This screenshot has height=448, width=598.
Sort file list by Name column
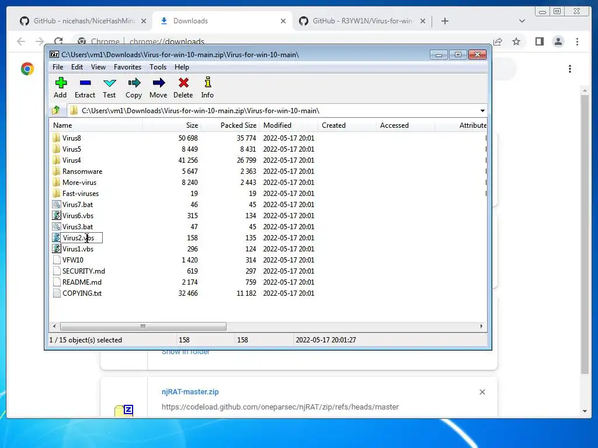tap(96, 125)
